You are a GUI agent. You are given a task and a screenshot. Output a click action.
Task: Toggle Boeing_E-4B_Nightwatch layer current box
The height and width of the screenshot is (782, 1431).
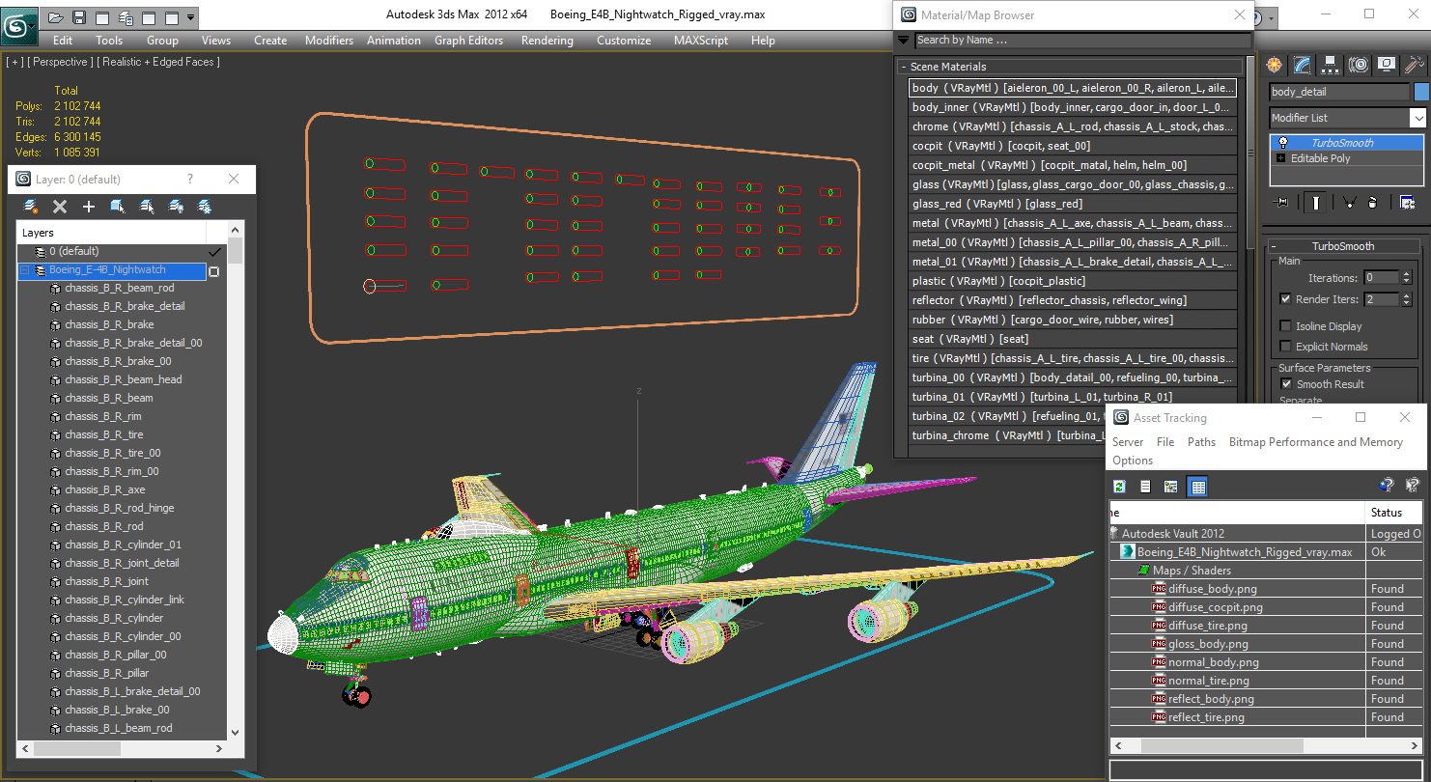(214, 271)
